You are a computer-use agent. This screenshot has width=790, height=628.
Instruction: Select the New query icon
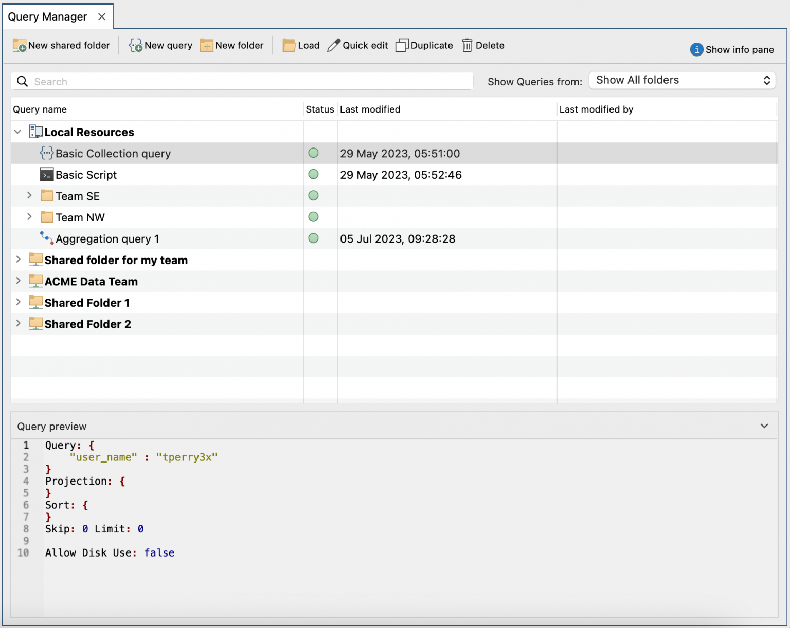coord(135,45)
